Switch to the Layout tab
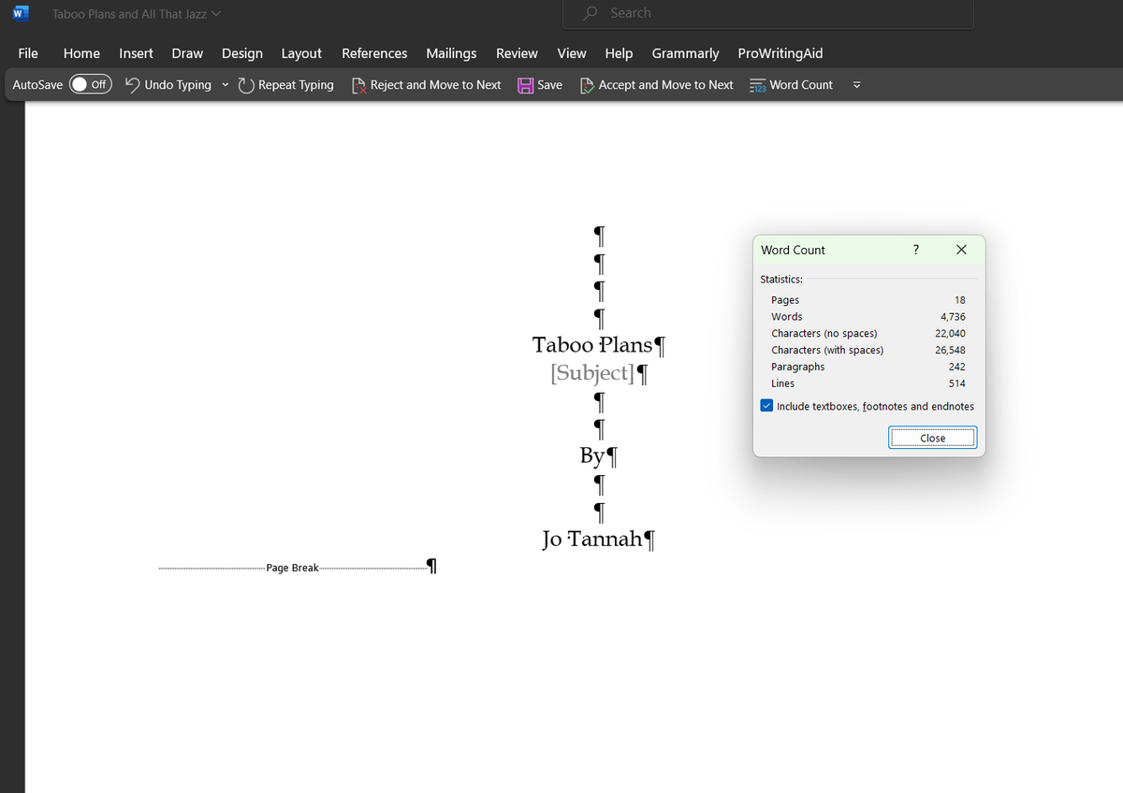The image size is (1123, 793). tap(301, 53)
